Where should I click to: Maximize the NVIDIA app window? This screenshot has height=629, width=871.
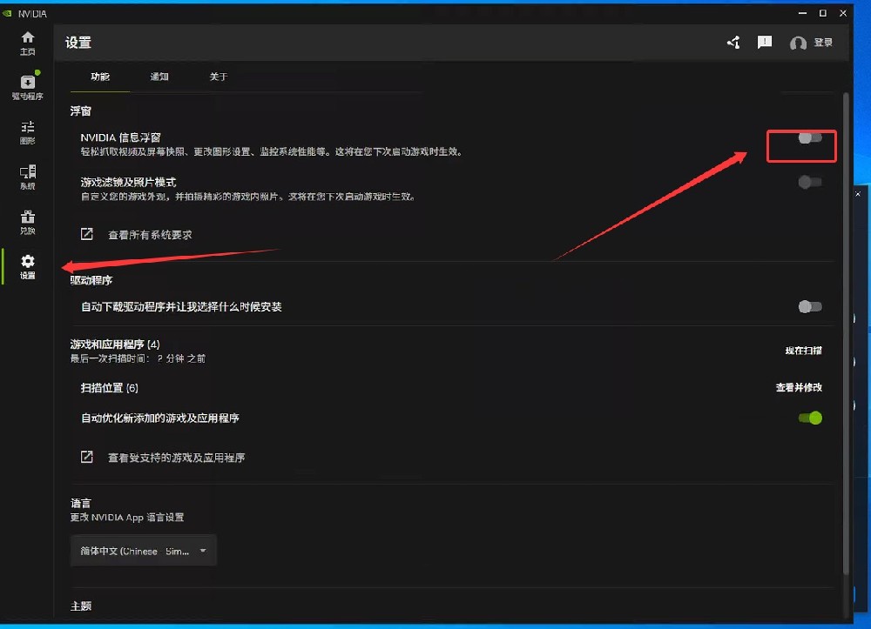tap(823, 13)
